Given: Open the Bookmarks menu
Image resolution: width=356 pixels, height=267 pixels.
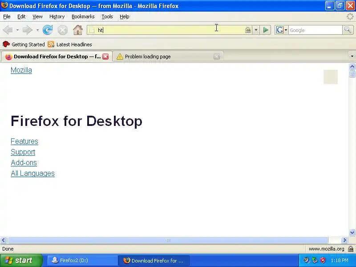Looking at the screenshot, I should tap(83, 16).
